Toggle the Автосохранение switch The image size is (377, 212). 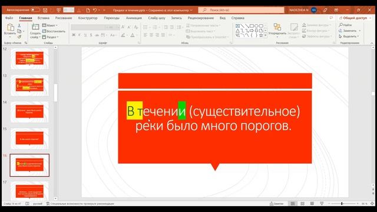[35, 10]
